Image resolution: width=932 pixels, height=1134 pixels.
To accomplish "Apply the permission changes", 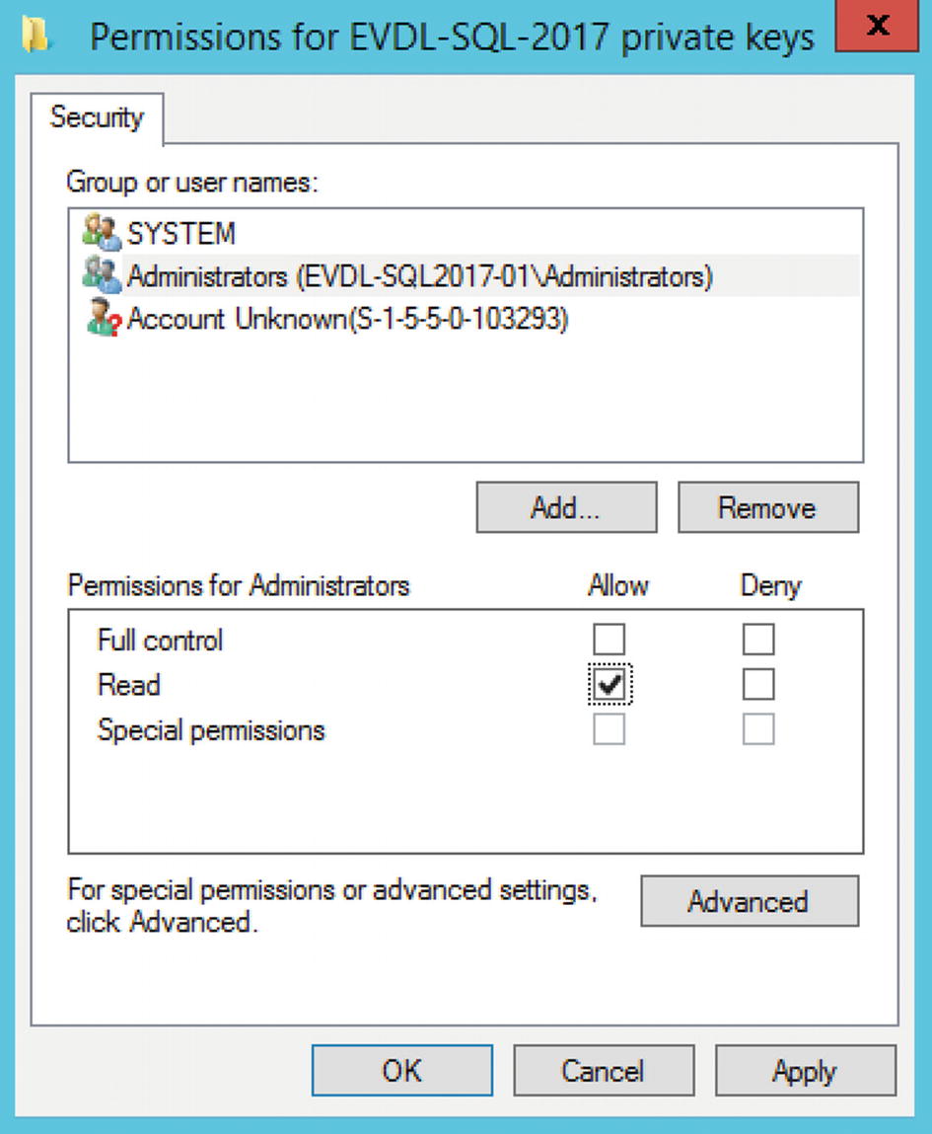I will coord(805,1071).
